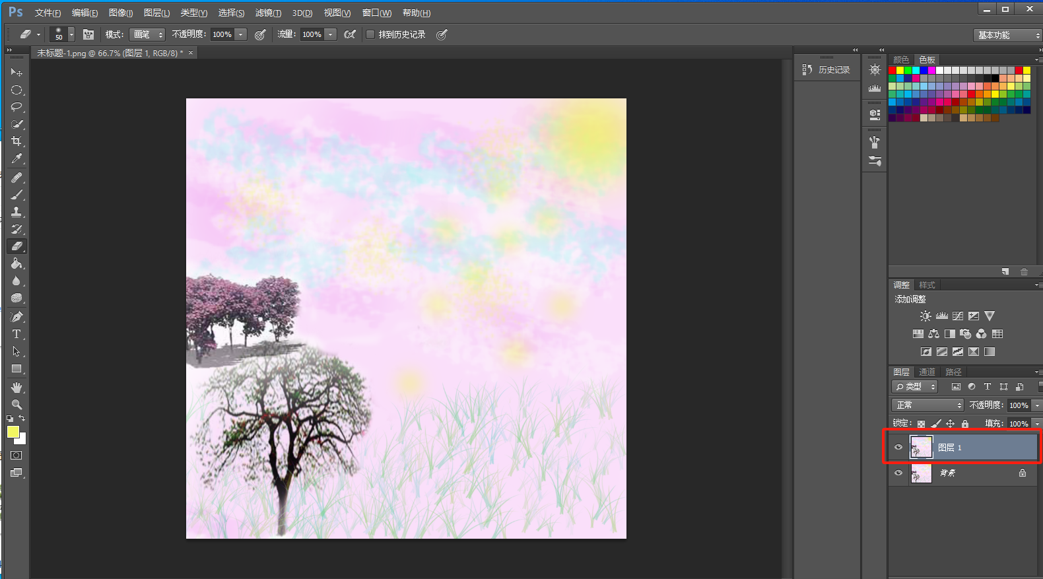Swap foreground and background colors
The width and height of the screenshot is (1043, 579).
pos(22,418)
